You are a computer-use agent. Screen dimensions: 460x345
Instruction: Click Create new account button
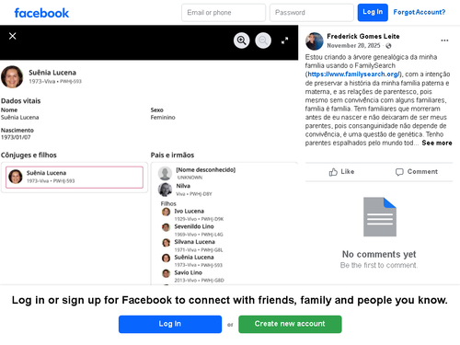(290, 324)
